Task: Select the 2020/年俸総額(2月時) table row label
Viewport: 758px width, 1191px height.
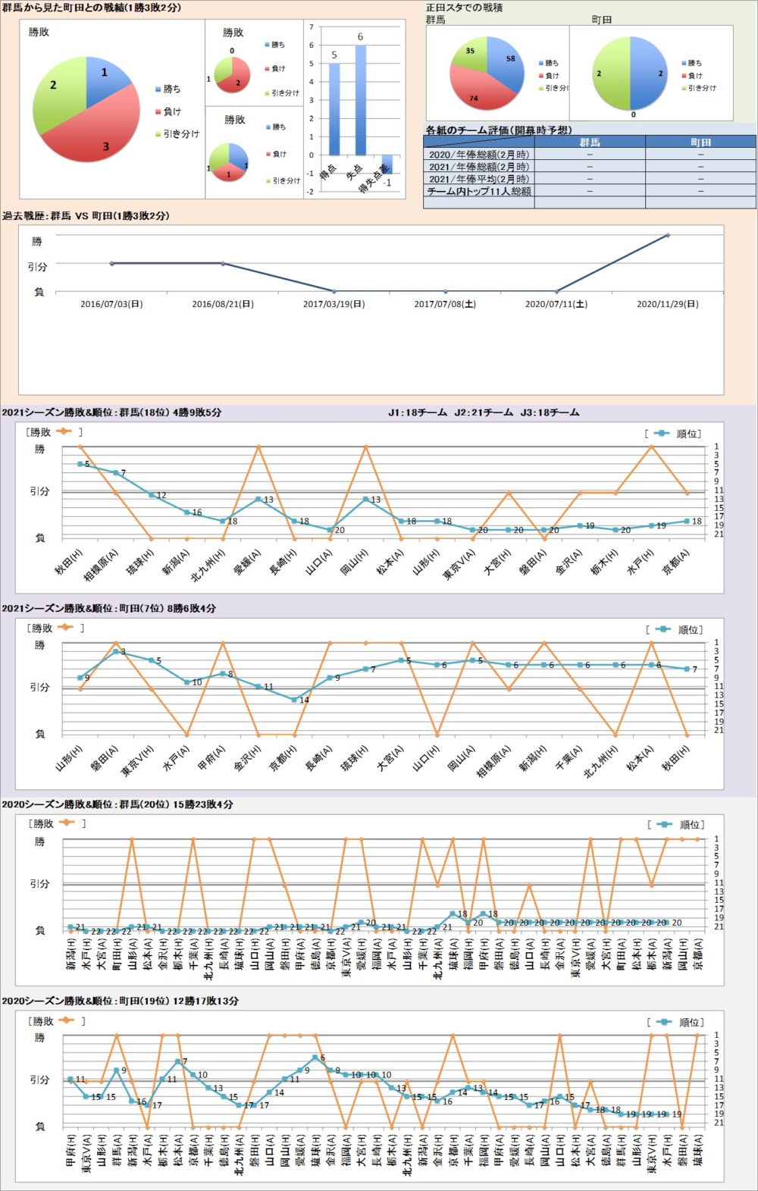Action: pos(478,154)
